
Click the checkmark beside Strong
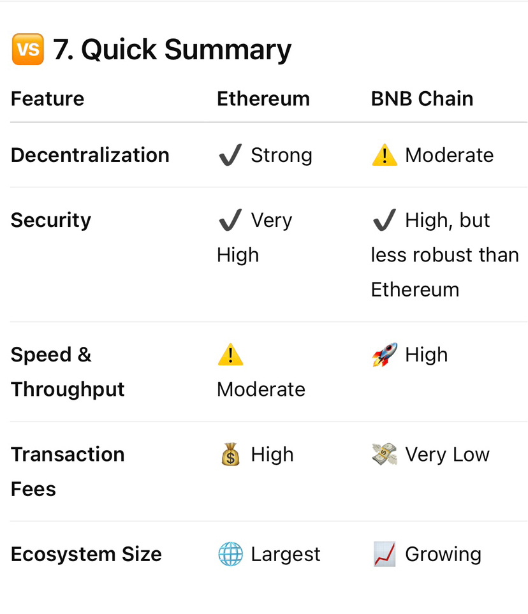(230, 155)
